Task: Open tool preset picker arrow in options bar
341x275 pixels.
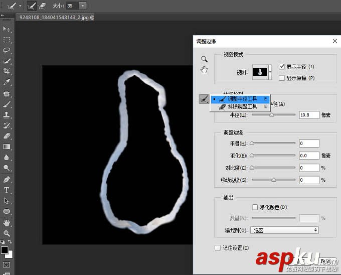Action: (x=20, y=6)
